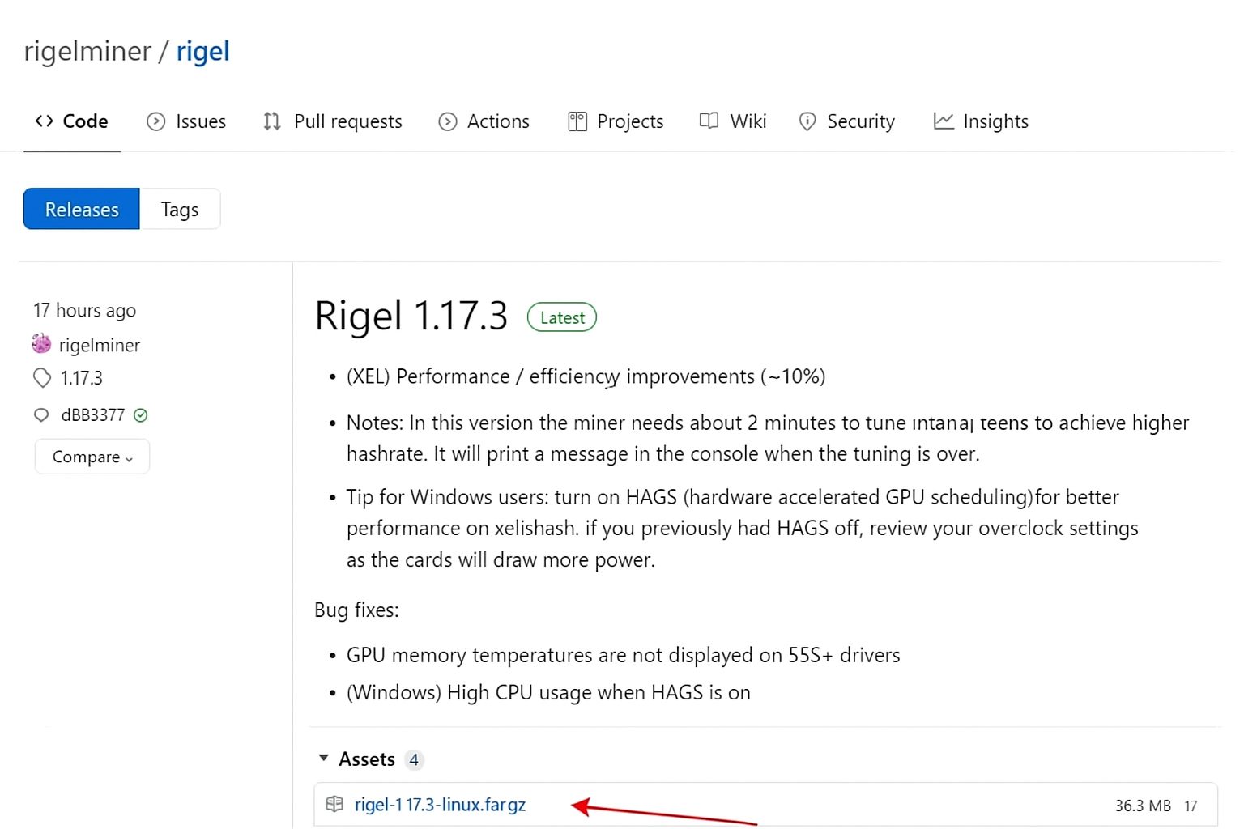Viewport: 1244px width, 829px height.
Task: Click the Projects board icon
Action: 576,121
